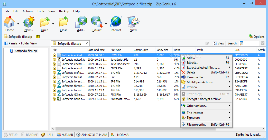Screen dimensions: 268x140
Task: Open the Help menu
Action: [x=76, y=11]
